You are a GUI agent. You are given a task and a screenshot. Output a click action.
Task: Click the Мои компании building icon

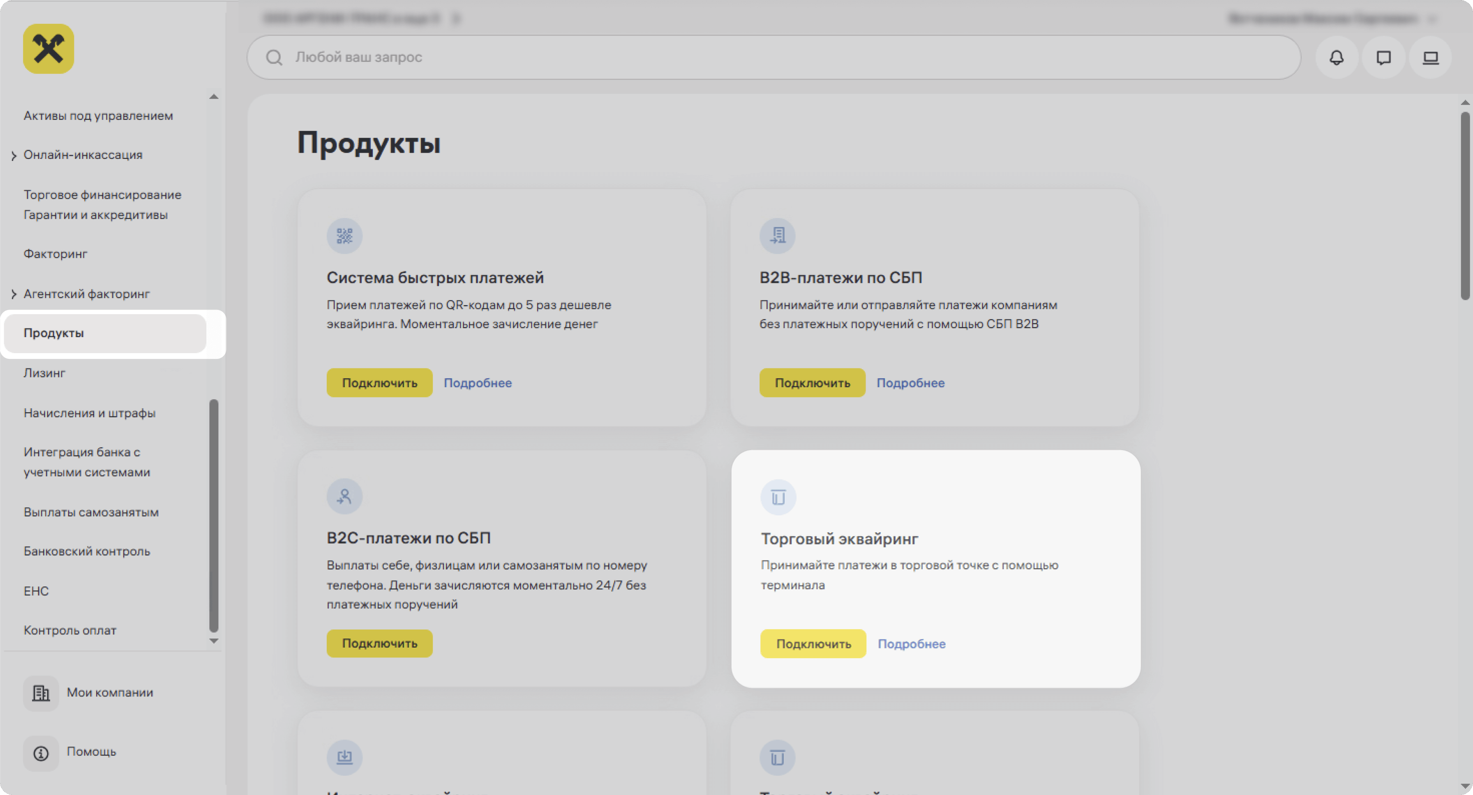point(41,693)
